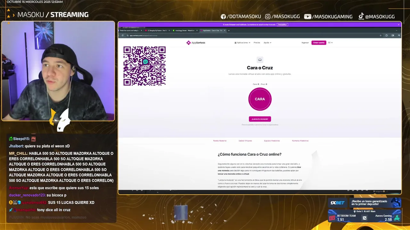410x230 pixels.
Task: Click the 'Cara: 0' counter
Action: 256,84
